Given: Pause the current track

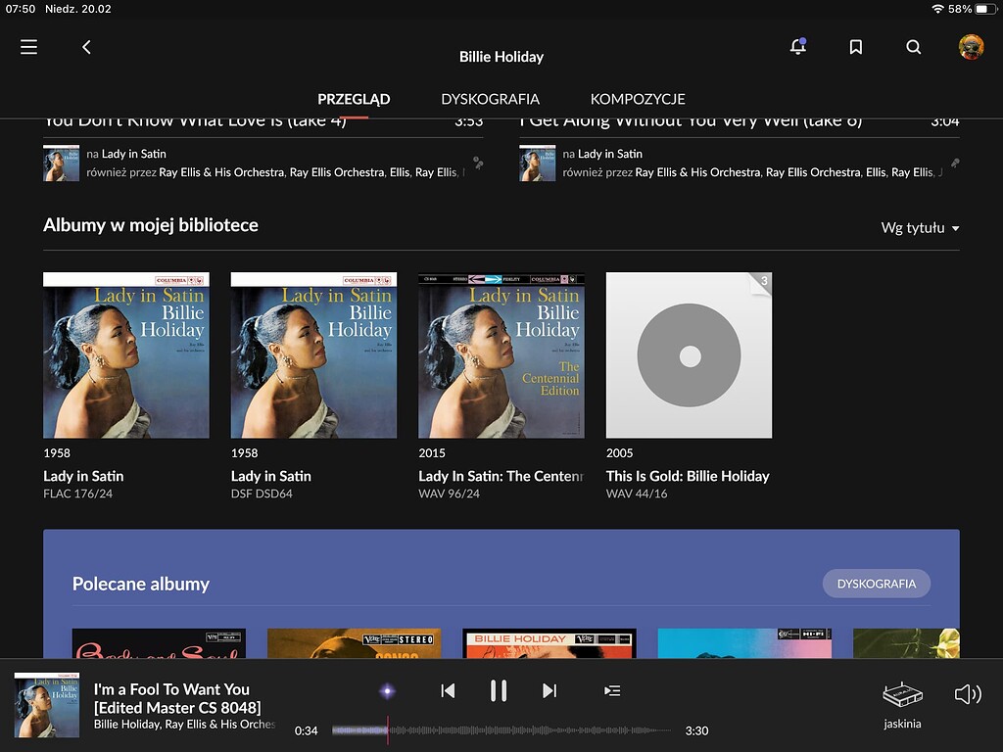Looking at the screenshot, I should pyautogui.click(x=499, y=691).
